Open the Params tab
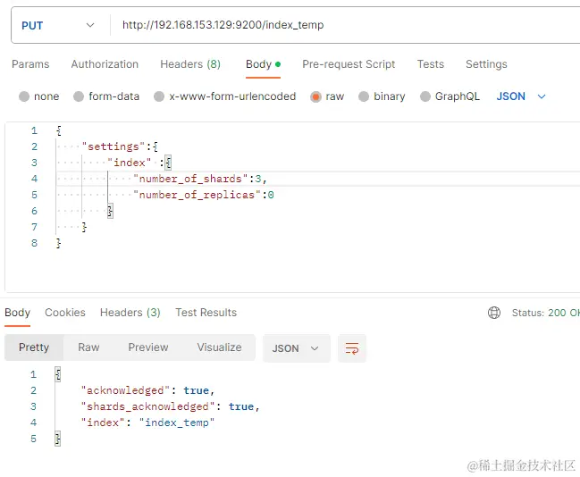 point(30,64)
